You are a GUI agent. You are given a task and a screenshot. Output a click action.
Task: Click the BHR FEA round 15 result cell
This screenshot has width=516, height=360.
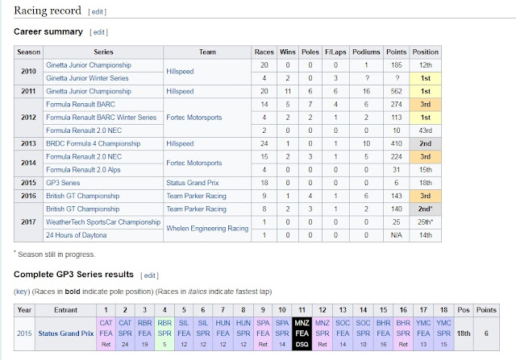point(384,333)
